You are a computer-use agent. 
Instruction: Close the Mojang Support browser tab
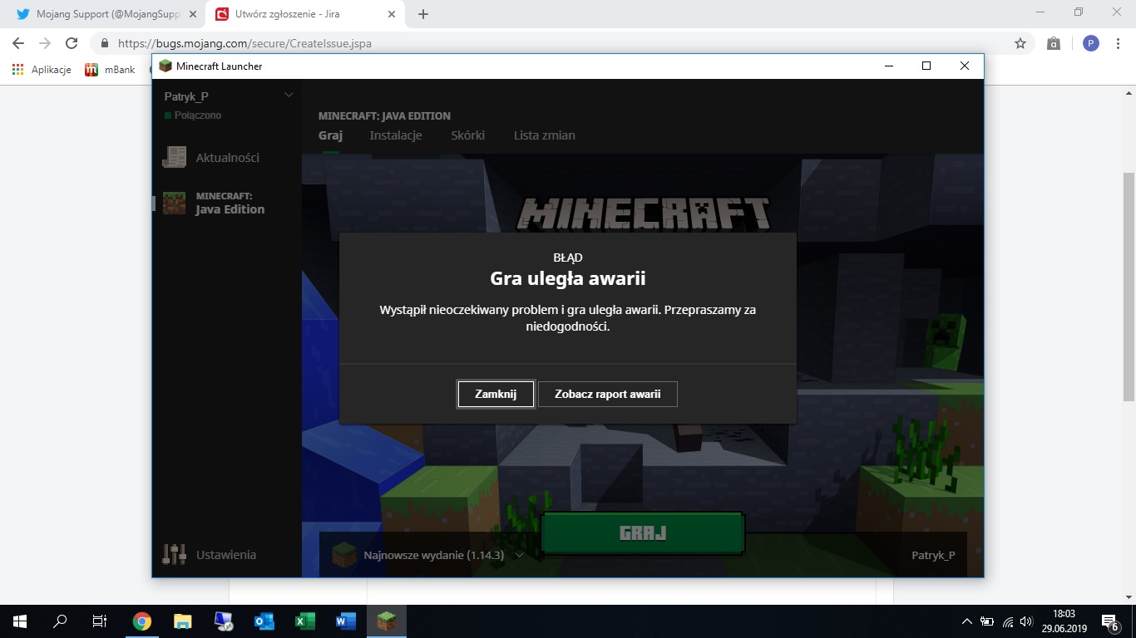[x=192, y=14]
